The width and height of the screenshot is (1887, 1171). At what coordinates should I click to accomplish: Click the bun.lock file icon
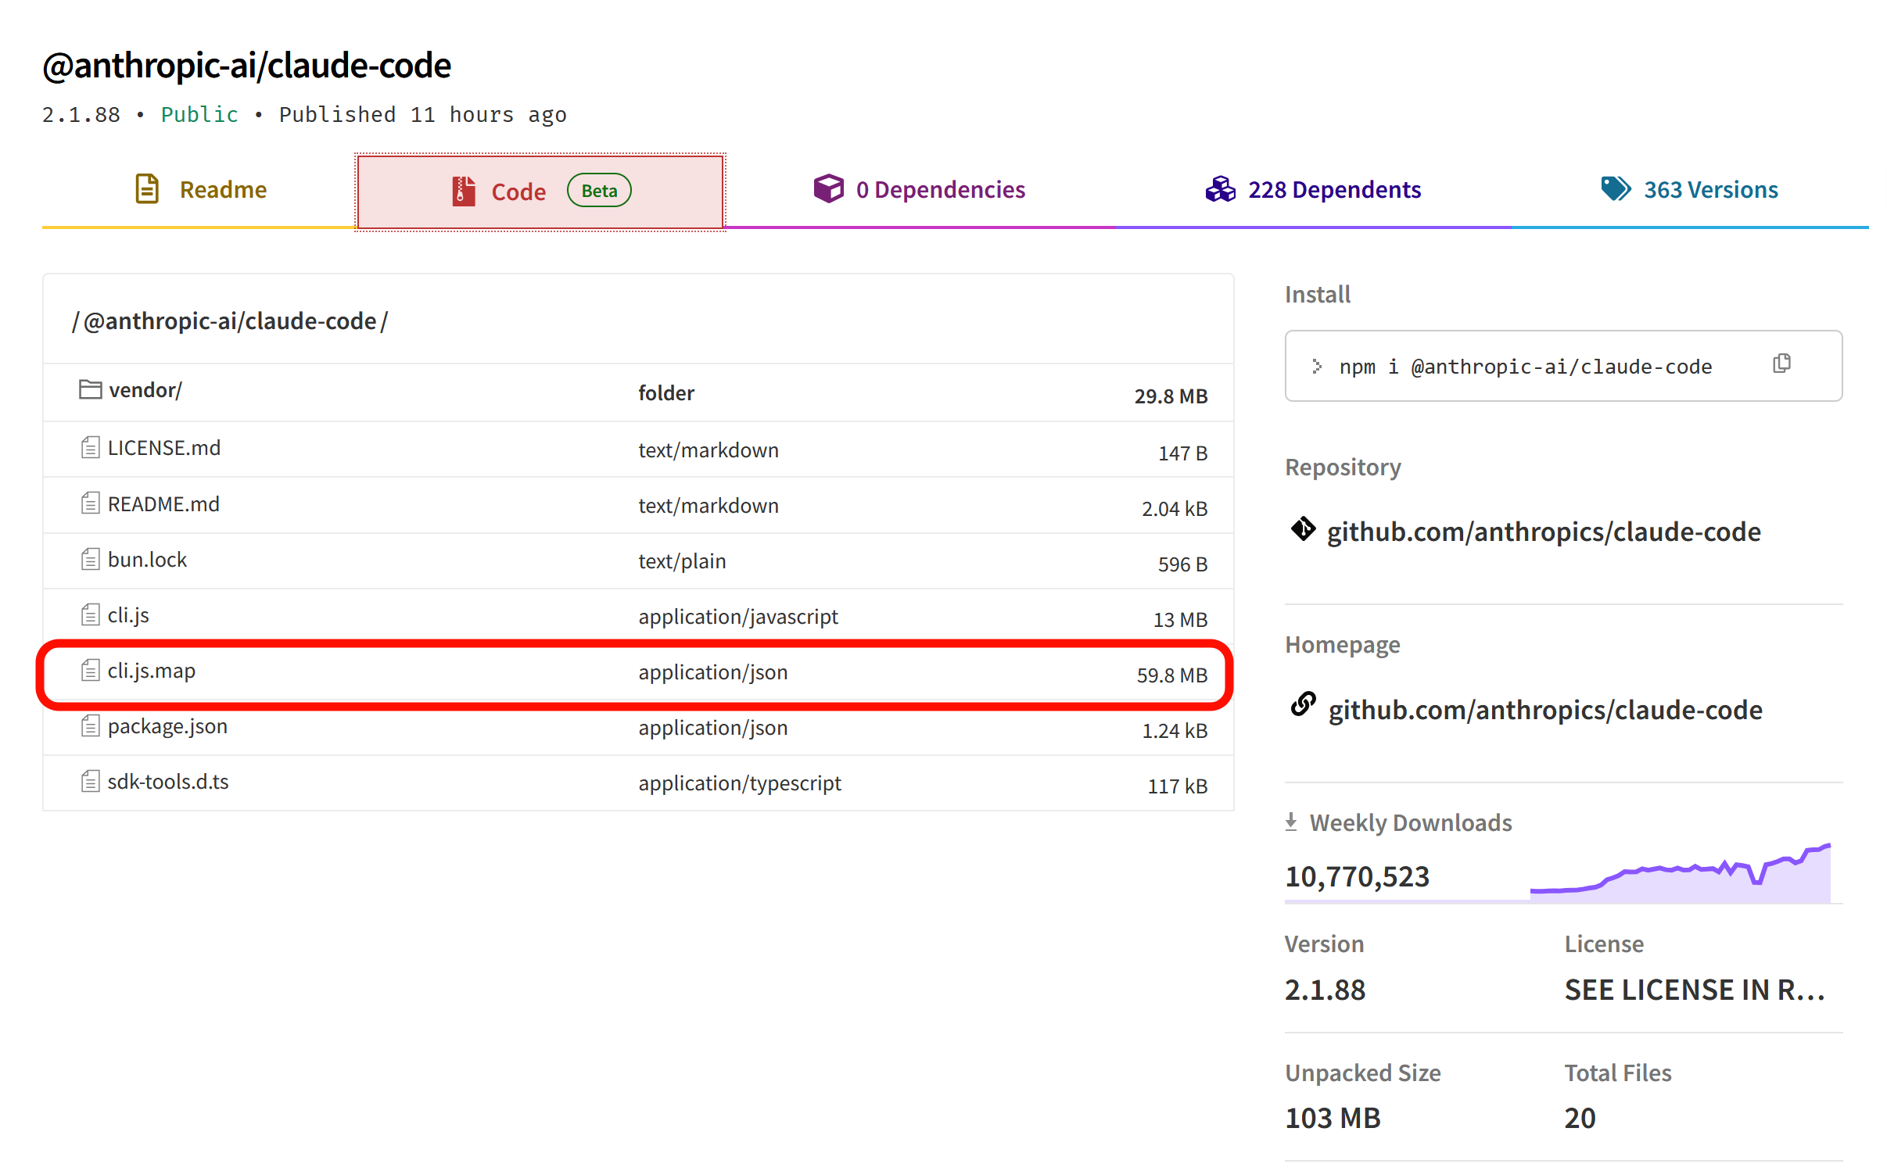click(x=90, y=560)
